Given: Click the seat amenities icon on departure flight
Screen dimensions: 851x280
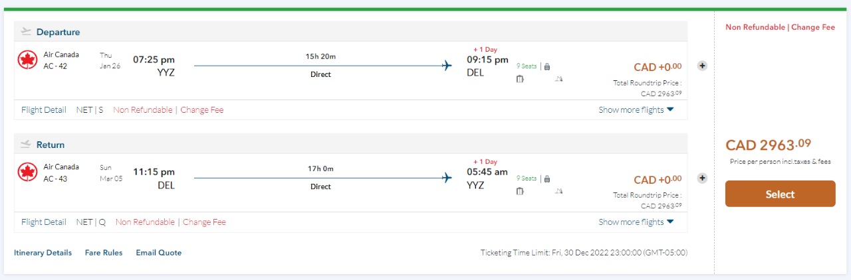Looking at the screenshot, I should (x=559, y=79).
